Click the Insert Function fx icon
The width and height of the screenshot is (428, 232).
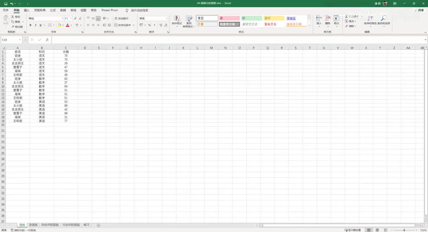[x=47, y=40]
